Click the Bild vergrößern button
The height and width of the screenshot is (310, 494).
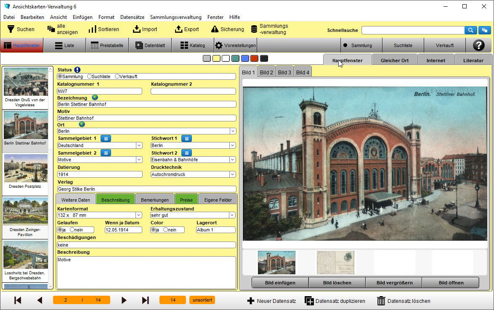pyautogui.click(x=393, y=283)
